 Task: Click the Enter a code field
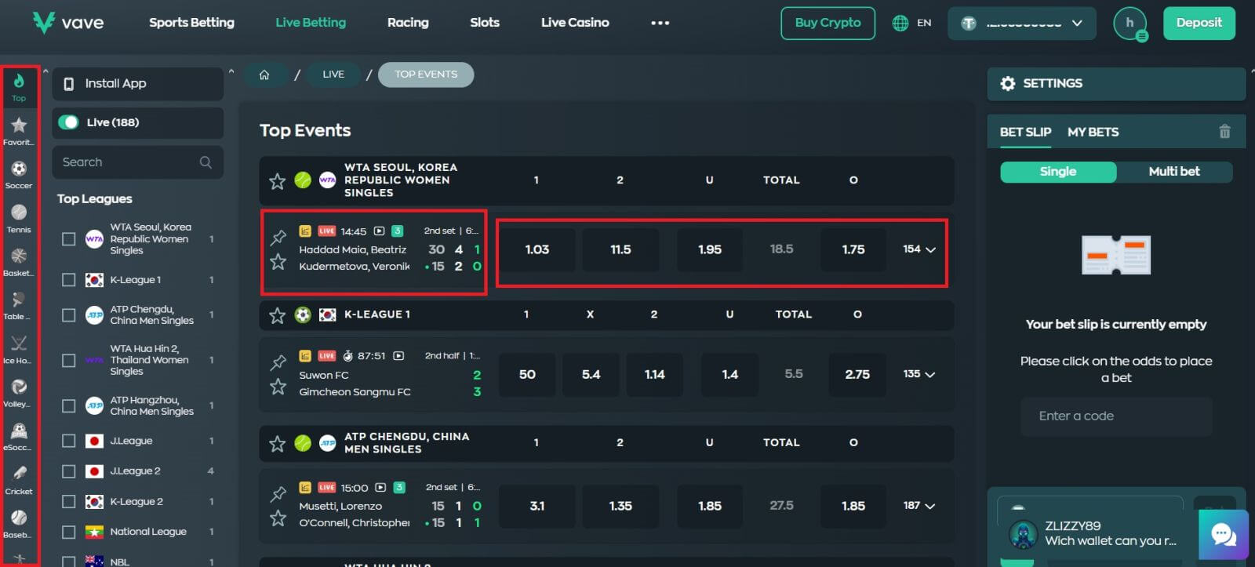pyautogui.click(x=1115, y=416)
